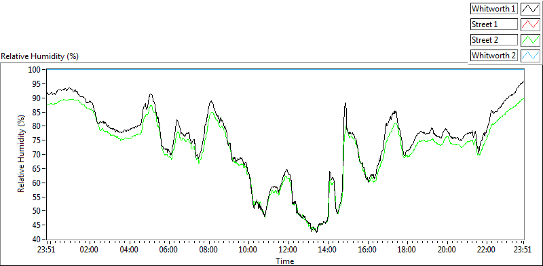Image resolution: width=543 pixels, height=266 pixels.
Task: Click the ending 23:51 time label
Action: tap(523, 250)
